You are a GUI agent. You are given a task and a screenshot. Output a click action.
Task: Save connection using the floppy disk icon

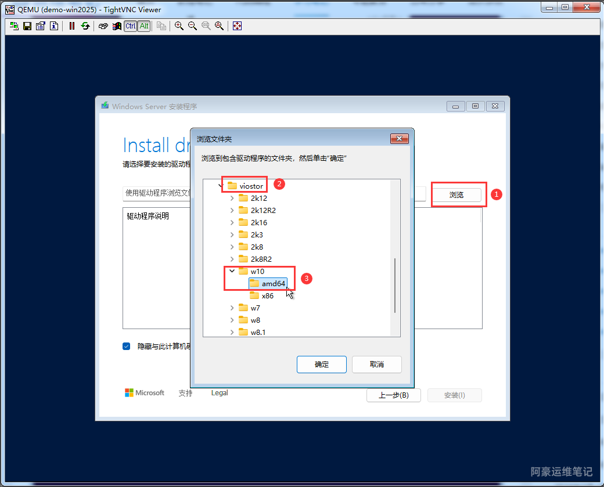coord(27,26)
